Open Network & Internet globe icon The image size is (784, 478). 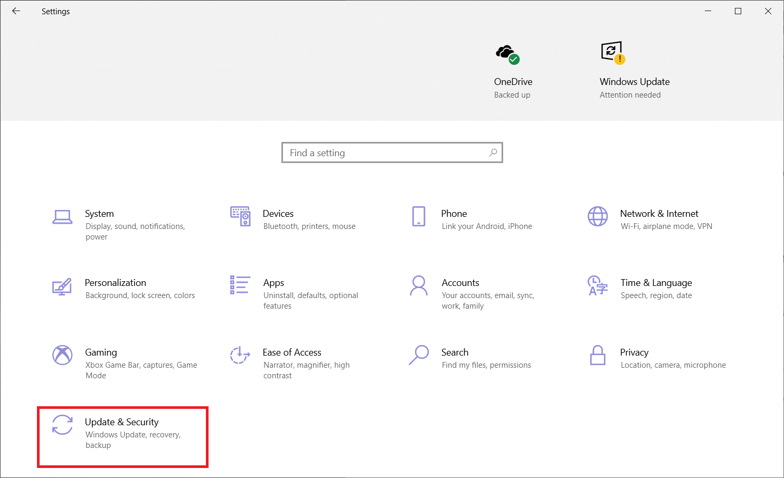[x=598, y=216]
